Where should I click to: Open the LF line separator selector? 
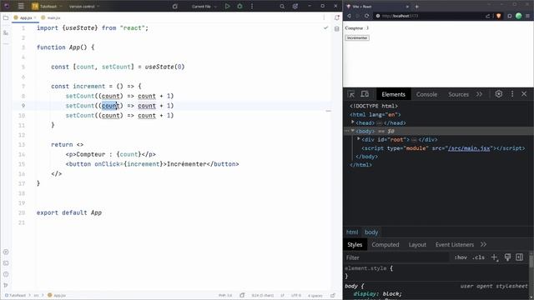pyautogui.click(x=282, y=295)
